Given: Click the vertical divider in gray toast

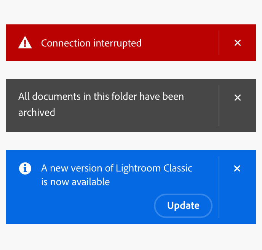Looking at the screenshot, I should (x=219, y=106).
